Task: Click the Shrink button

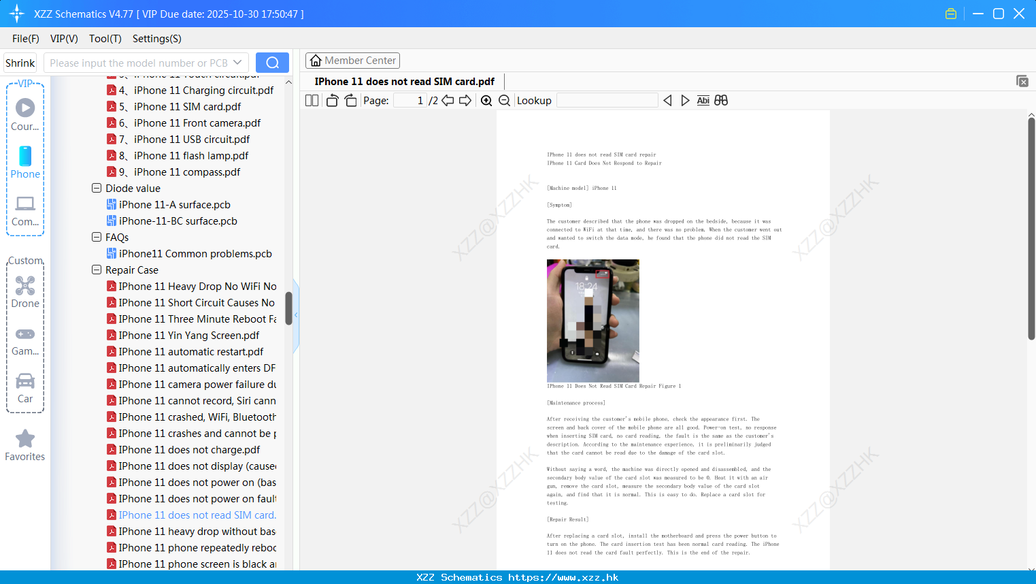Action: click(20, 63)
